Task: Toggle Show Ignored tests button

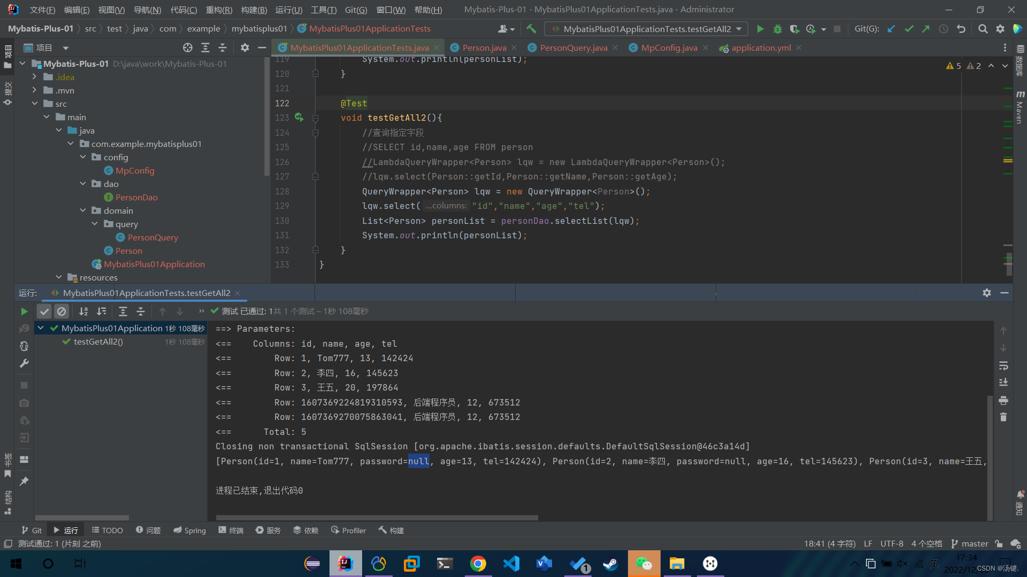Action: tap(62, 311)
